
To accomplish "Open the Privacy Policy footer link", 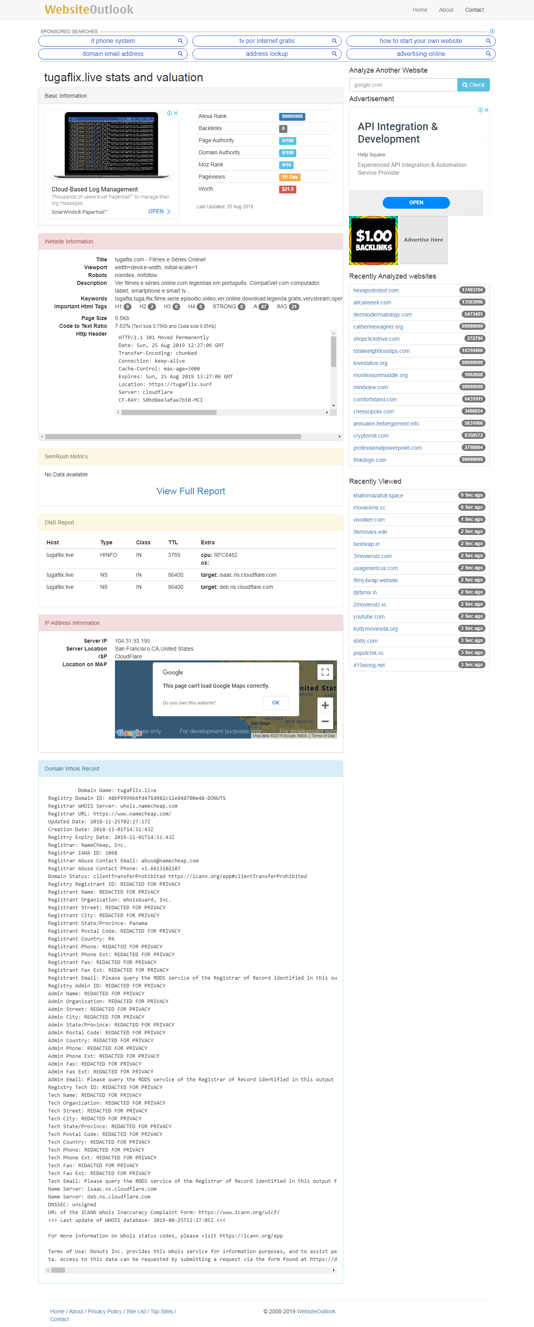I will point(105,1311).
